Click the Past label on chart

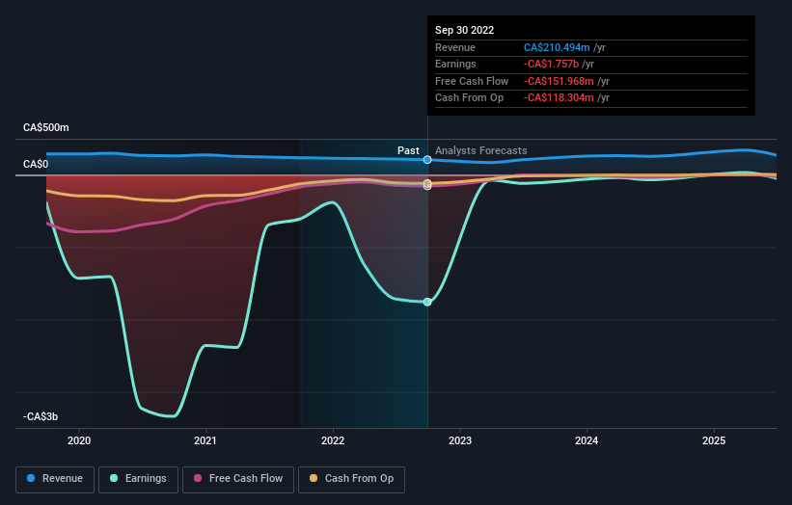coord(408,151)
